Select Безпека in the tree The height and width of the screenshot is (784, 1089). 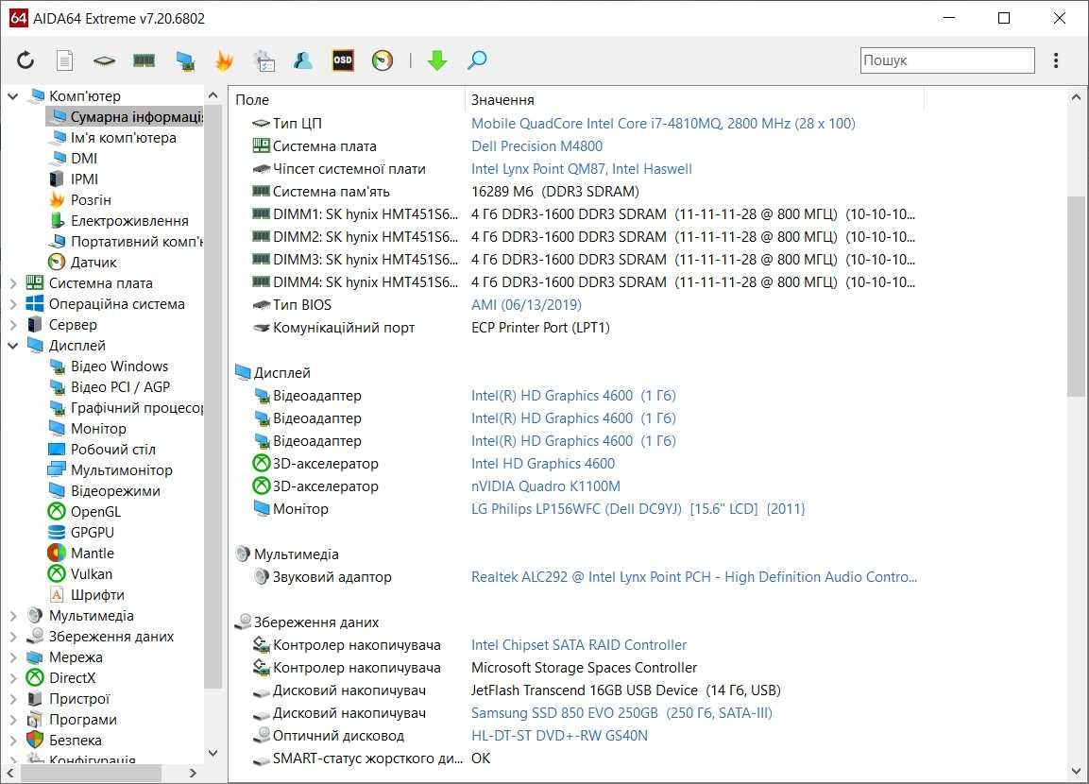pos(64,741)
